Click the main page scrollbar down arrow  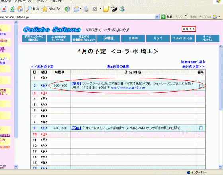pyautogui.click(x=220, y=166)
